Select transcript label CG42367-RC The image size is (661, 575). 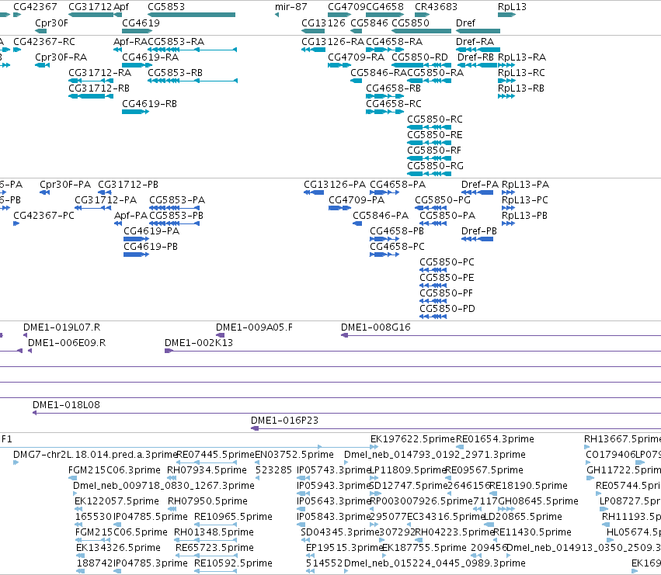(44, 42)
